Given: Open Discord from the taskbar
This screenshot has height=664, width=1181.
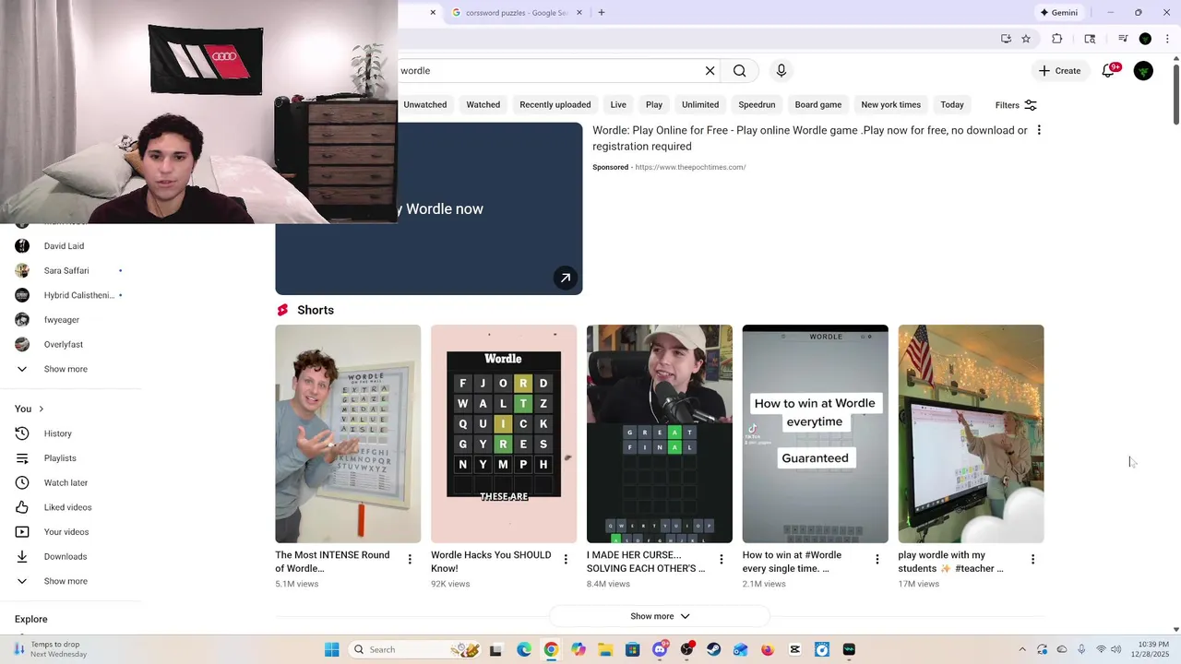Looking at the screenshot, I should tap(660, 649).
